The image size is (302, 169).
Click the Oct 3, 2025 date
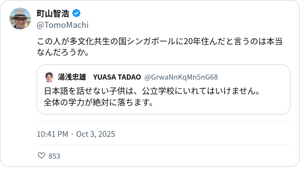[95, 134]
